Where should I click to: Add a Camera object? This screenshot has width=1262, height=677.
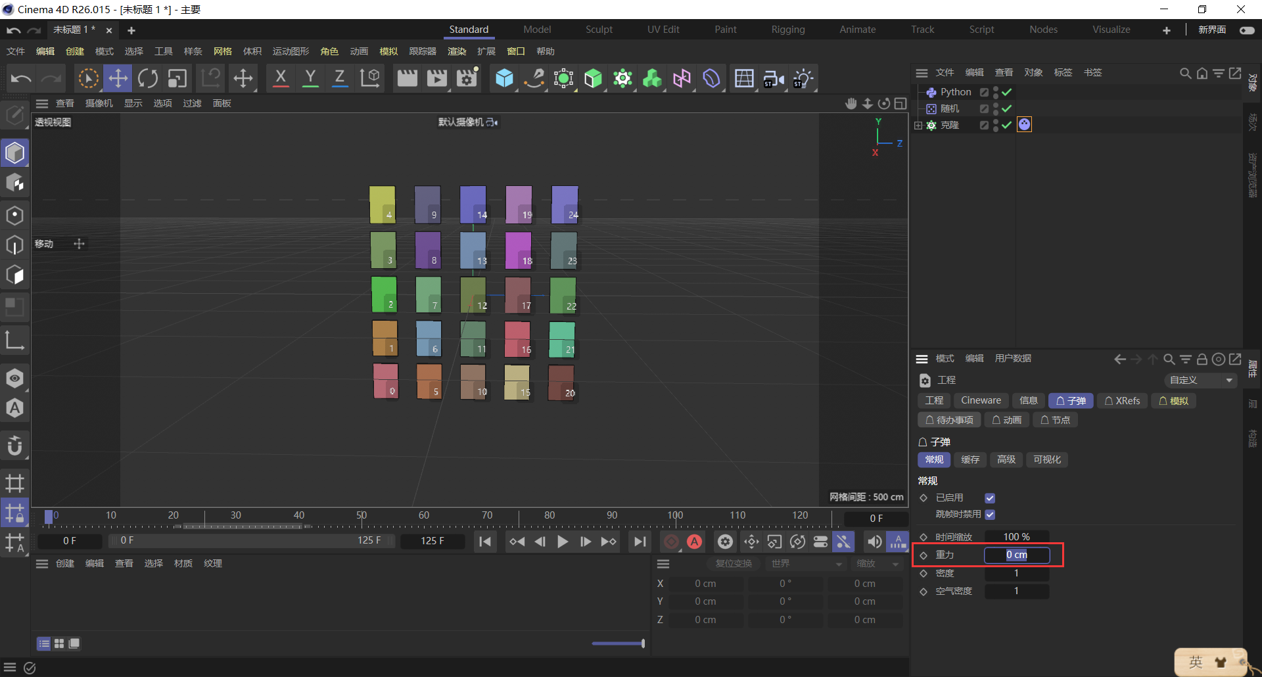pyautogui.click(x=774, y=78)
